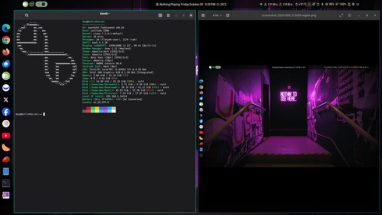Open the battery 100% indicator
Screen dimensions: 382x215
point(341,4)
